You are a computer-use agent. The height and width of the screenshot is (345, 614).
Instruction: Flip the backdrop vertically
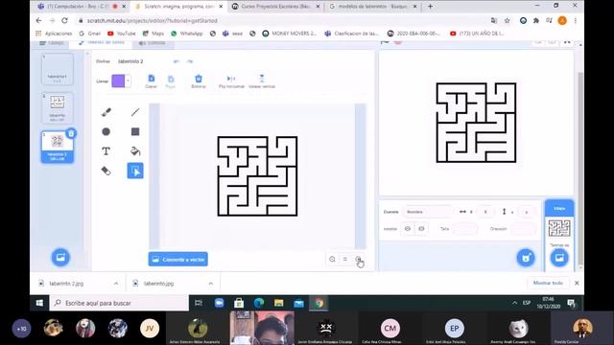(x=262, y=80)
